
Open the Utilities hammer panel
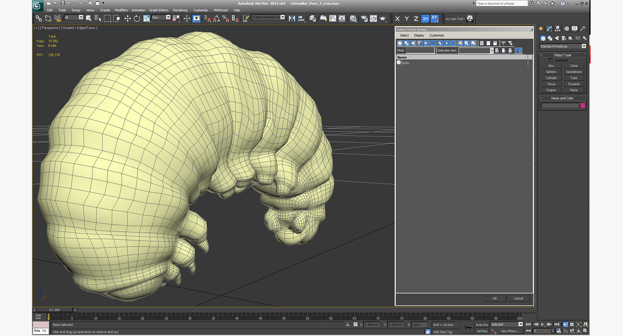(583, 29)
